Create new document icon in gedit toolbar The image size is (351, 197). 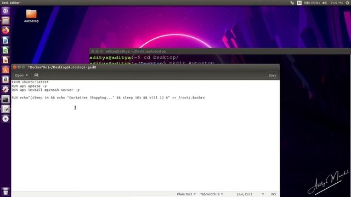pos(36,76)
